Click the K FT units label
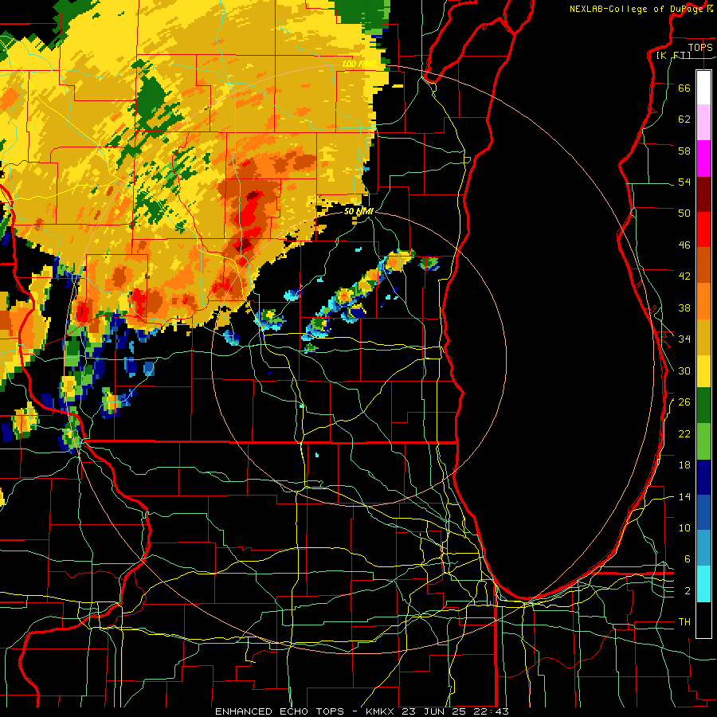Screen dimensions: 717x717 [673, 55]
